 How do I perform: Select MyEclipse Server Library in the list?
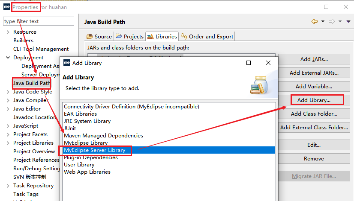pyautogui.click(x=169, y=150)
